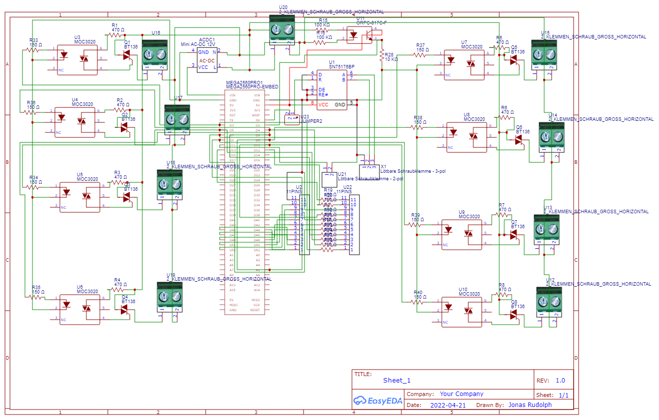Pick the U12 green screw terminal block

[549, 301]
